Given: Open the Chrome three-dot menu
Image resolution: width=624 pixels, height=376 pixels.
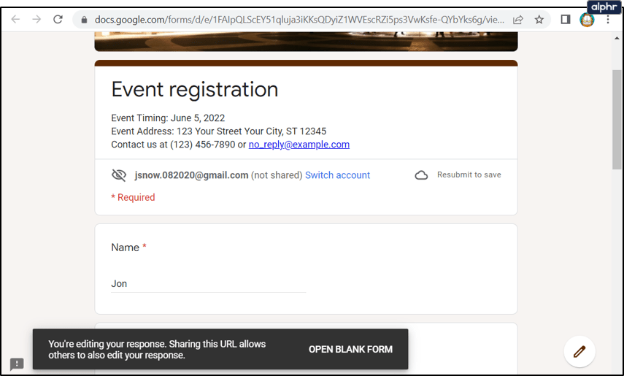Looking at the screenshot, I should tap(608, 20).
